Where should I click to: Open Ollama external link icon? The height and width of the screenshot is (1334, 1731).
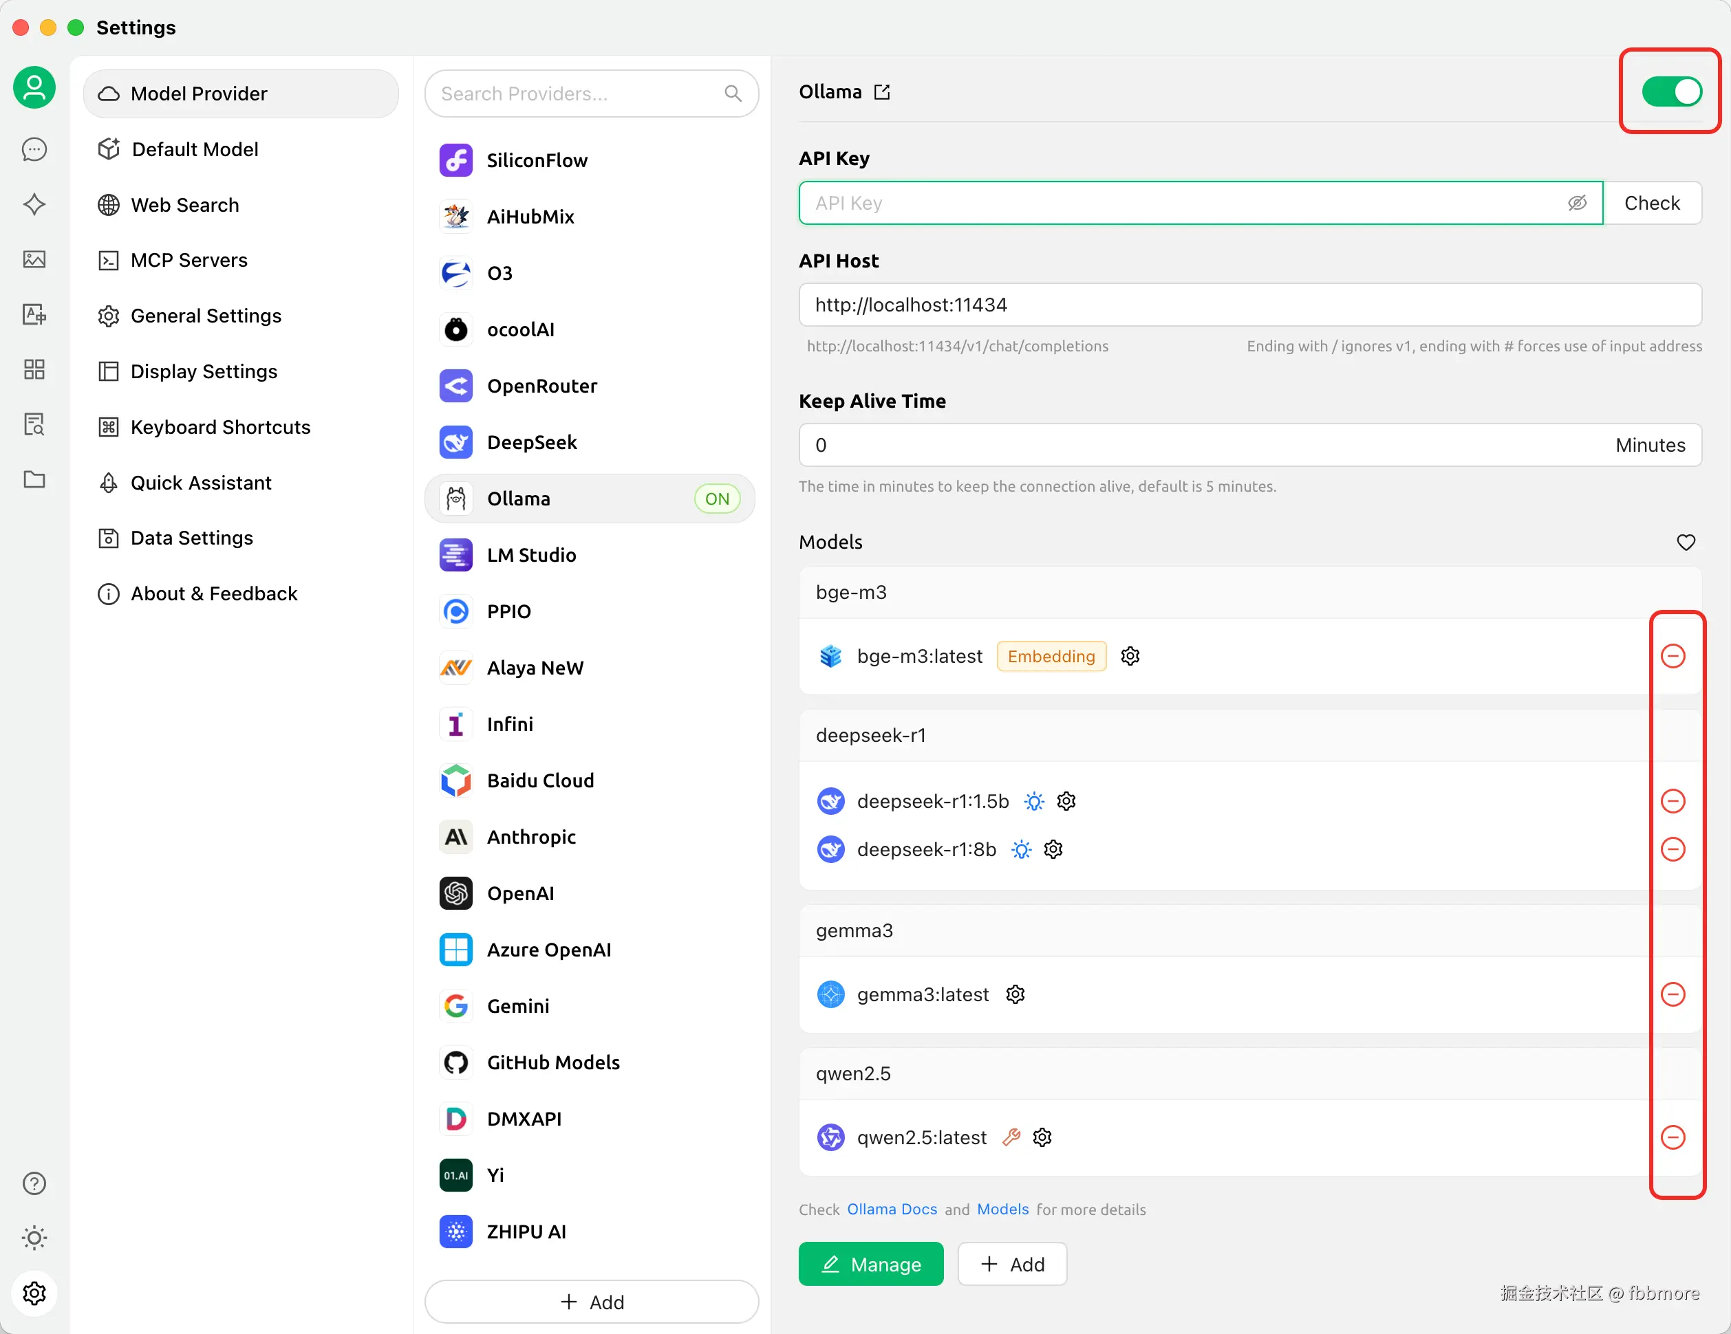pos(882,92)
